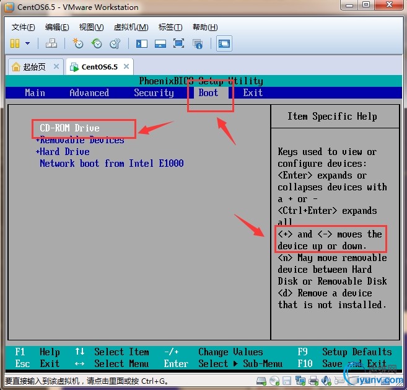The width and height of the screenshot is (407, 390).
Task: Open the power options dropdown arrow
Action: coord(27,43)
